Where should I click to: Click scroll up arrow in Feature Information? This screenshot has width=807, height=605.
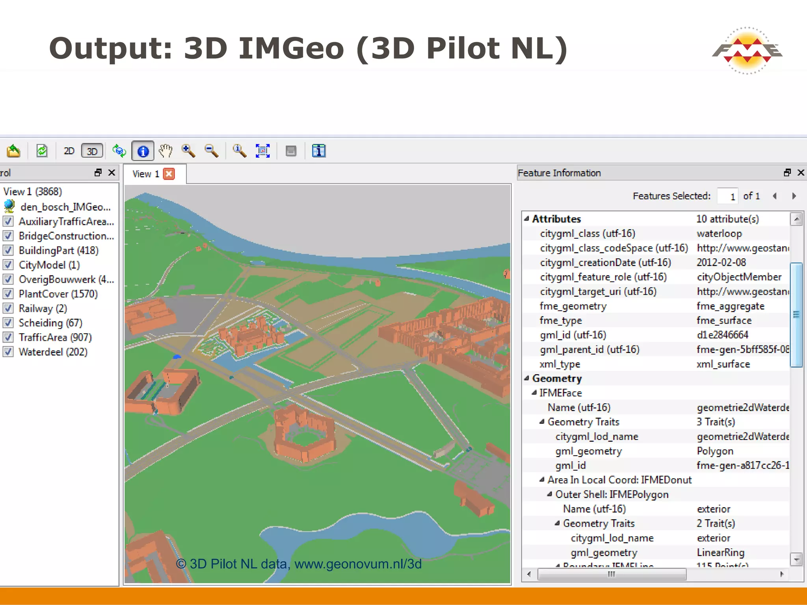point(796,219)
